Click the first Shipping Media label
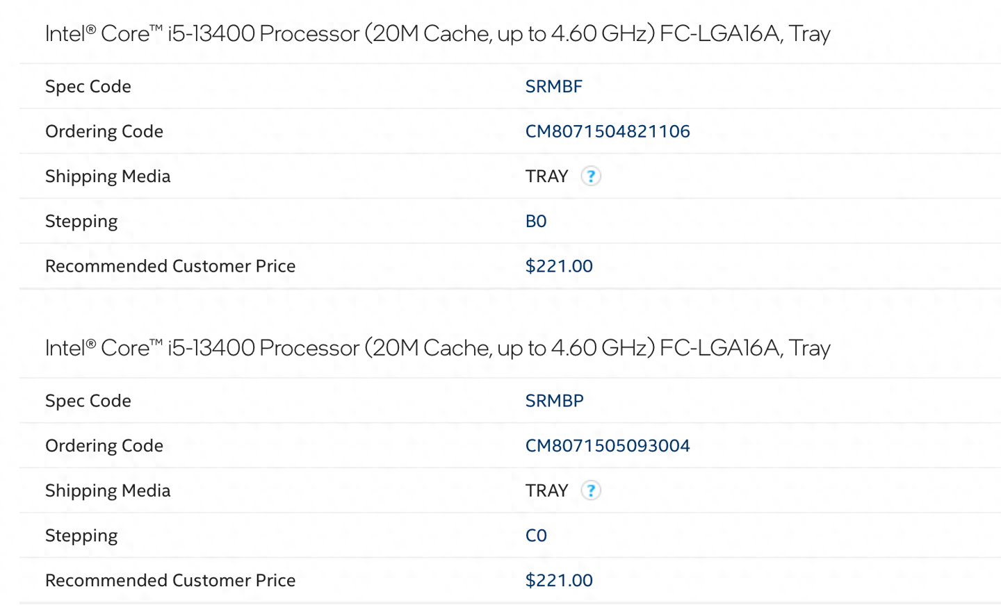Screen dimensions: 1001x612 click(107, 176)
